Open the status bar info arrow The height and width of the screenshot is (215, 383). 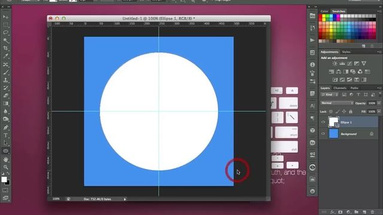[x=125, y=199]
